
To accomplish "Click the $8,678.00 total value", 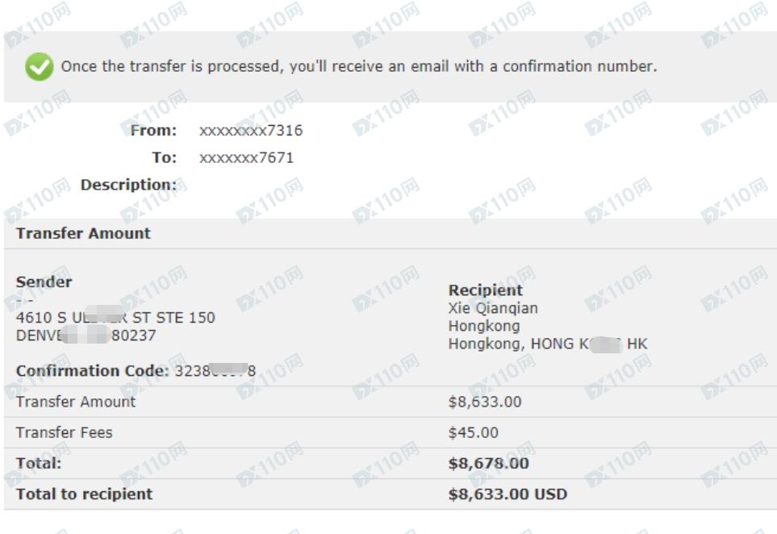I will [x=489, y=464].
